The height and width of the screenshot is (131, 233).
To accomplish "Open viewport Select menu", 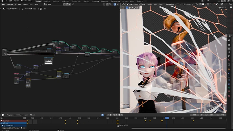I will (x=150, y=4).
